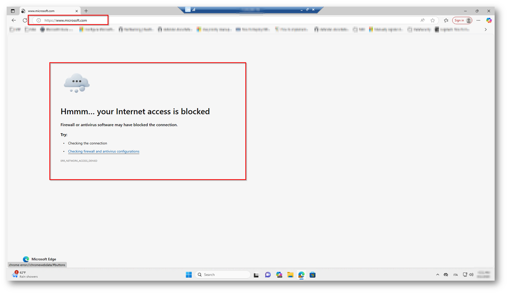Screen dimensions: 508x294
Task: Open Task View from the taskbar
Action: (x=256, y=275)
